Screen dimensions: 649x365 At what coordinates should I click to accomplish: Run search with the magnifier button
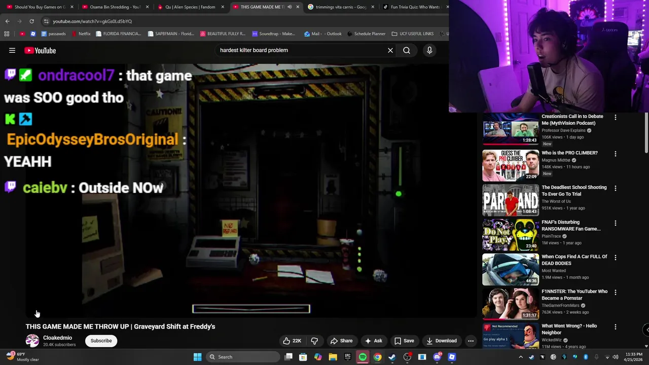coord(407,50)
